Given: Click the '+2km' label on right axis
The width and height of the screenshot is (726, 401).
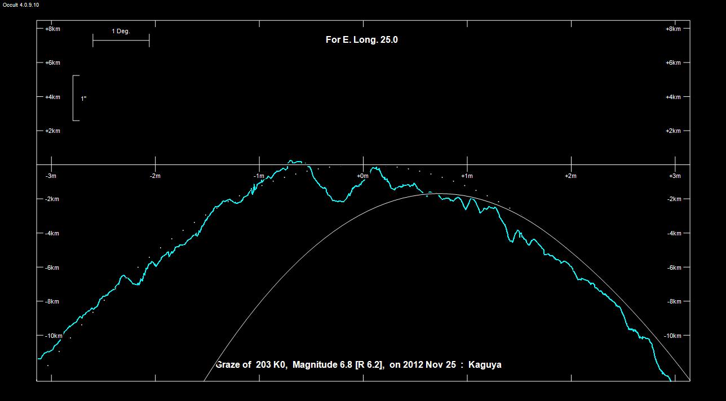Looking at the screenshot, I should tap(673, 131).
